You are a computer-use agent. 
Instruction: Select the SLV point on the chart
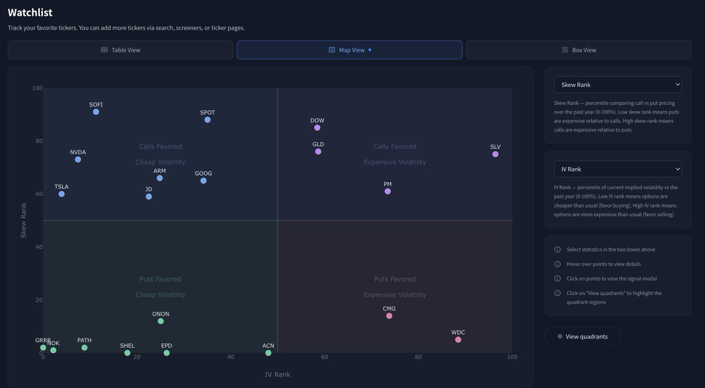(495, 154)
